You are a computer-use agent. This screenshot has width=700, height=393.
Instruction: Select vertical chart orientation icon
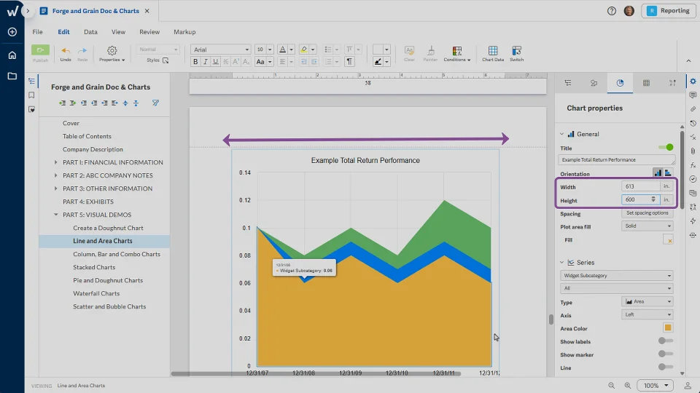coord(658,173)
